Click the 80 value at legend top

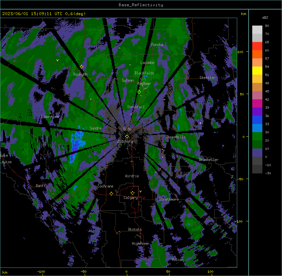click(x=267, y=26)
